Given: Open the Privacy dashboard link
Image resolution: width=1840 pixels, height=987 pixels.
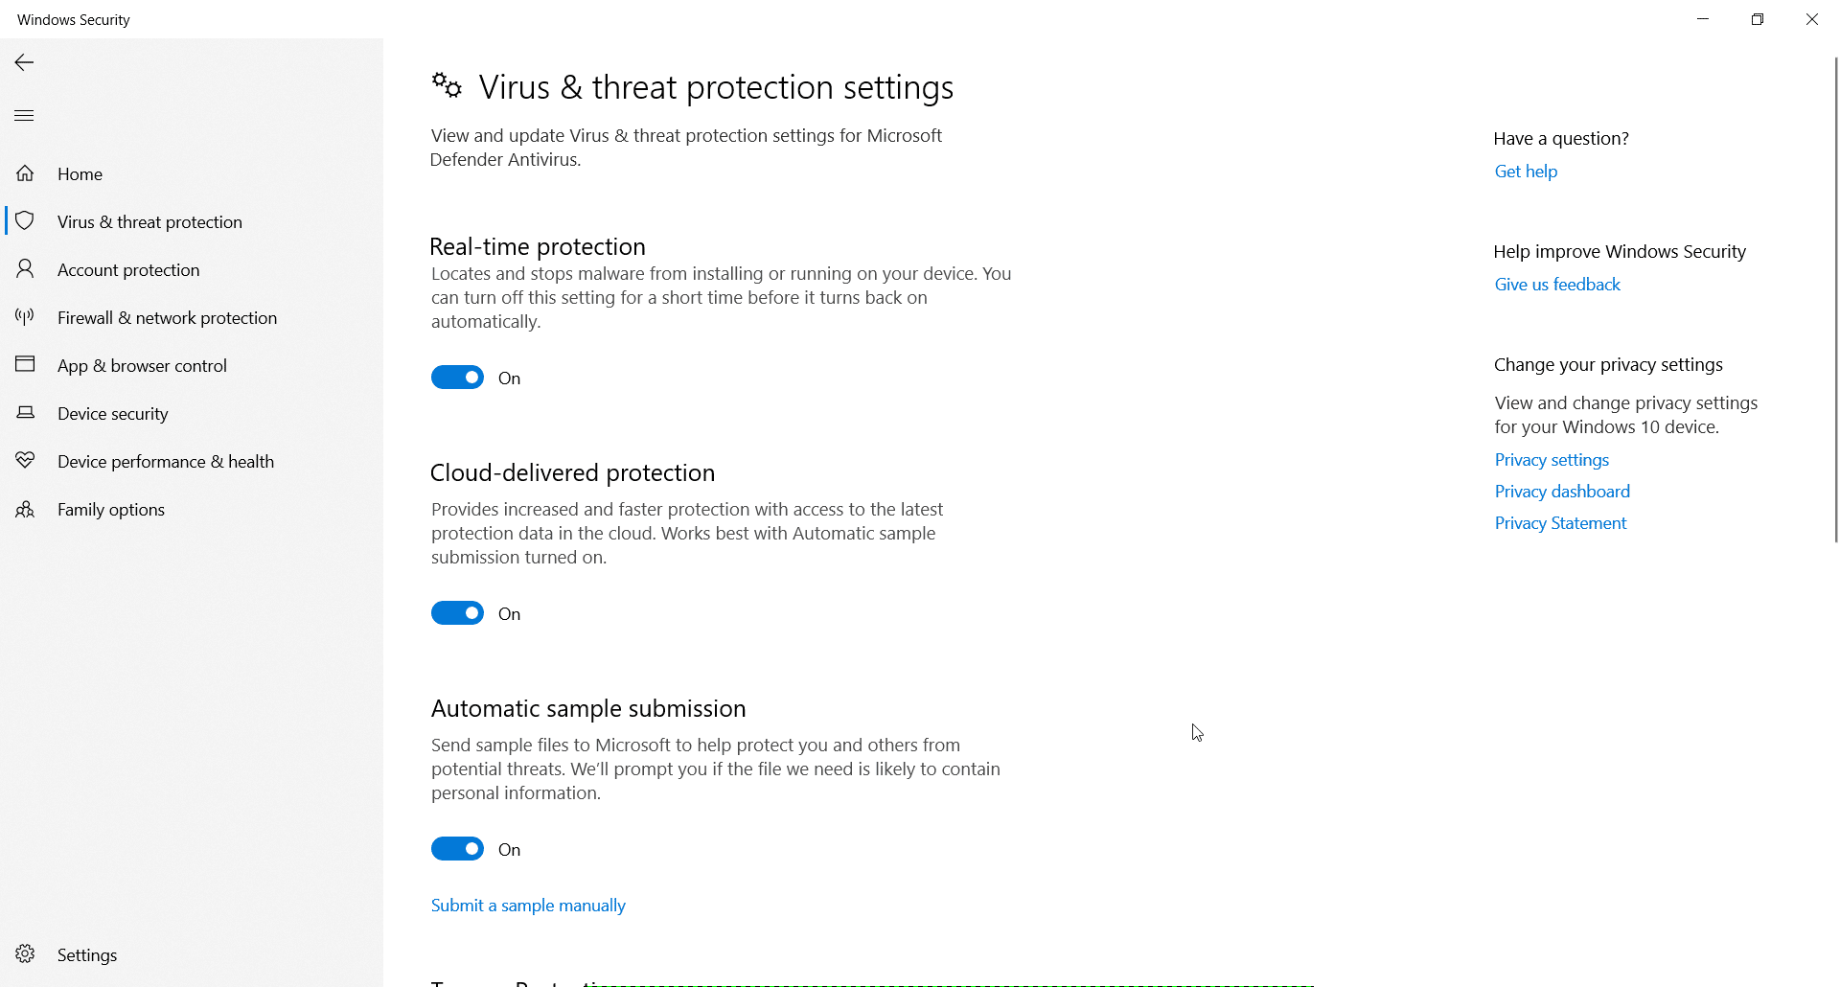Looking at the screenshot, I should pyautogui.click(x=1562, y=492).
